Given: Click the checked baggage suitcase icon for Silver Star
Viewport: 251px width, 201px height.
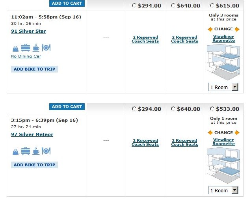Looking at the screenshot, I should click(26, 48).
